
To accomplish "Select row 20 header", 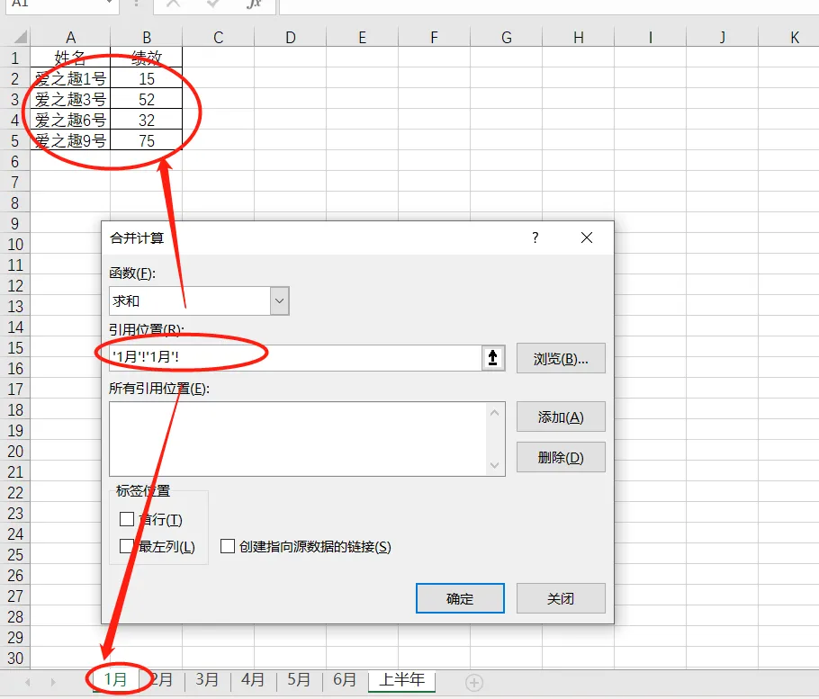I will pos(15,451).
